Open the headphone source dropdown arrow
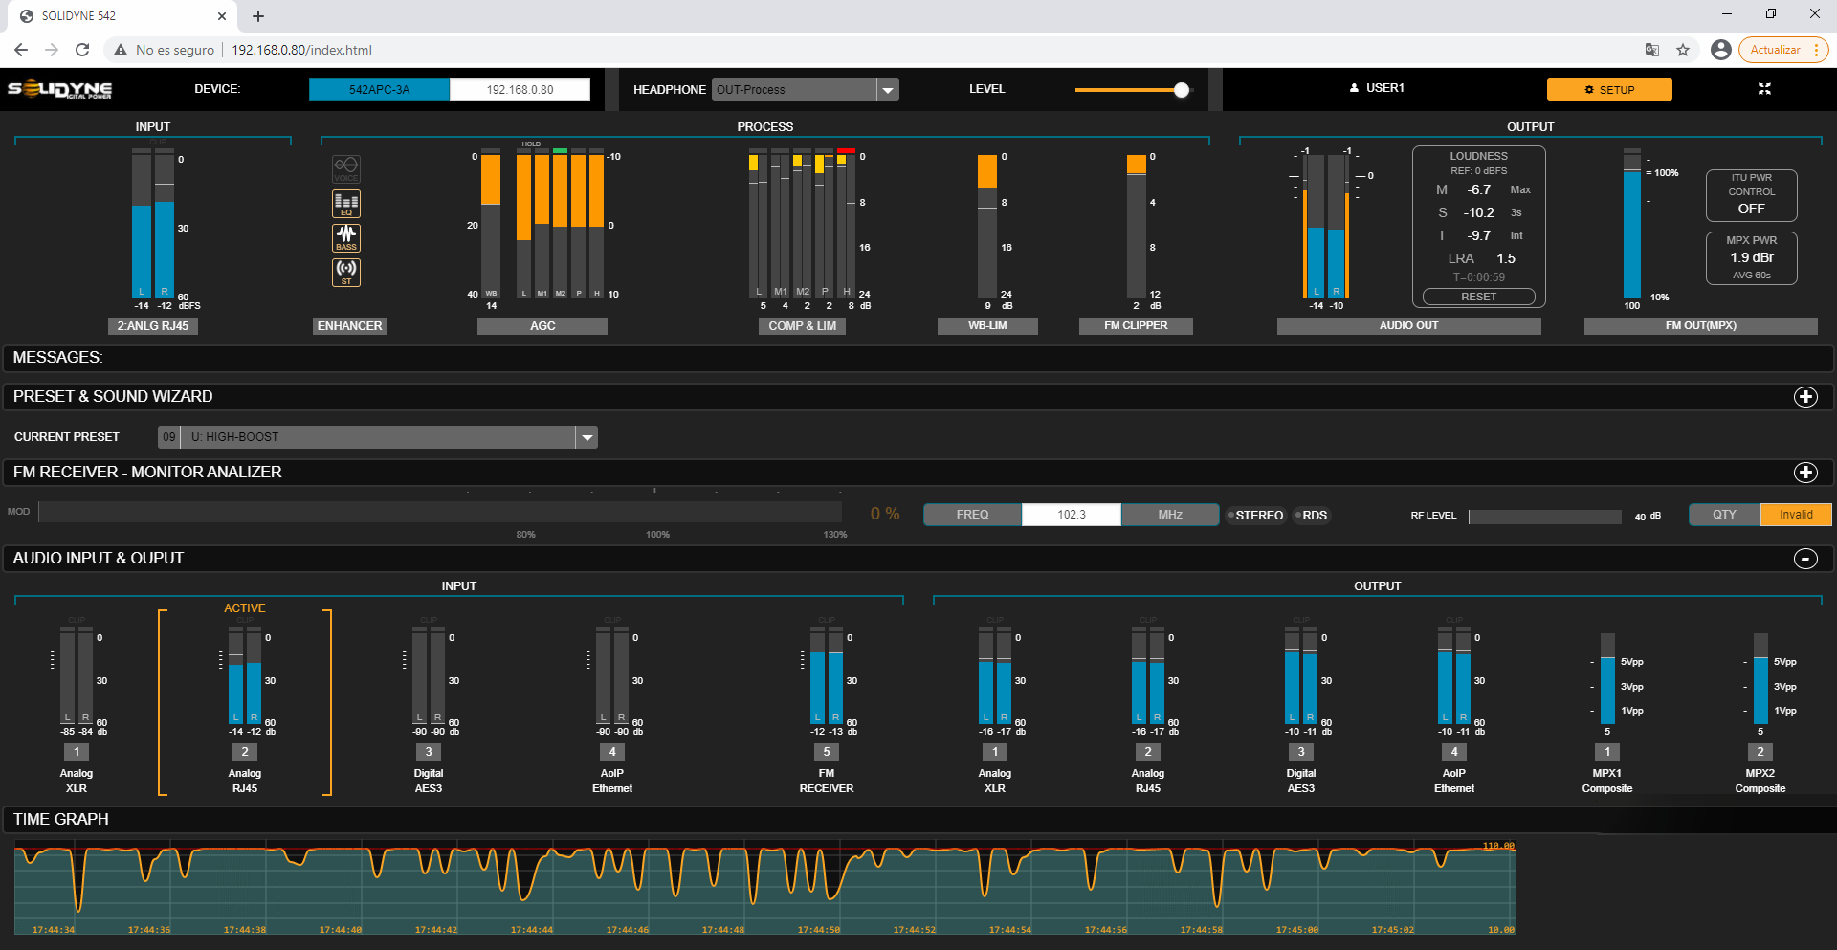This screenshot has height=950, width=1837. pos(888,90)
